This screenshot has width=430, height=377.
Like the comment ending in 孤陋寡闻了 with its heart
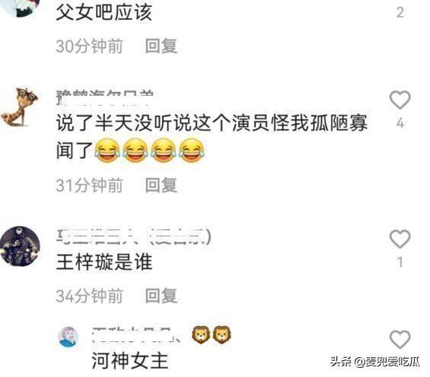[x=400, y=100]
